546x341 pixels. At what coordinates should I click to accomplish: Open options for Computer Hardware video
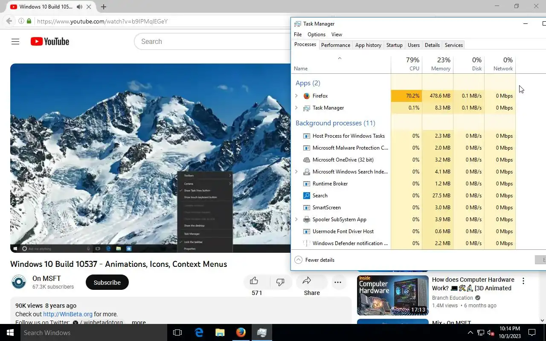[x=523, y=281]
